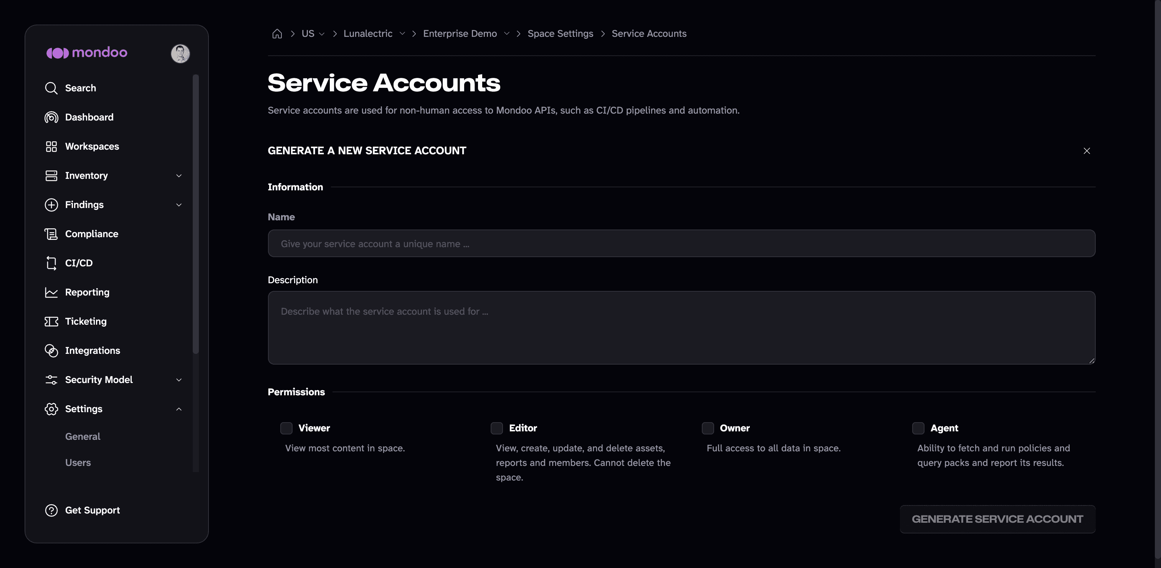Focus the service account Name field

point(681,244)
